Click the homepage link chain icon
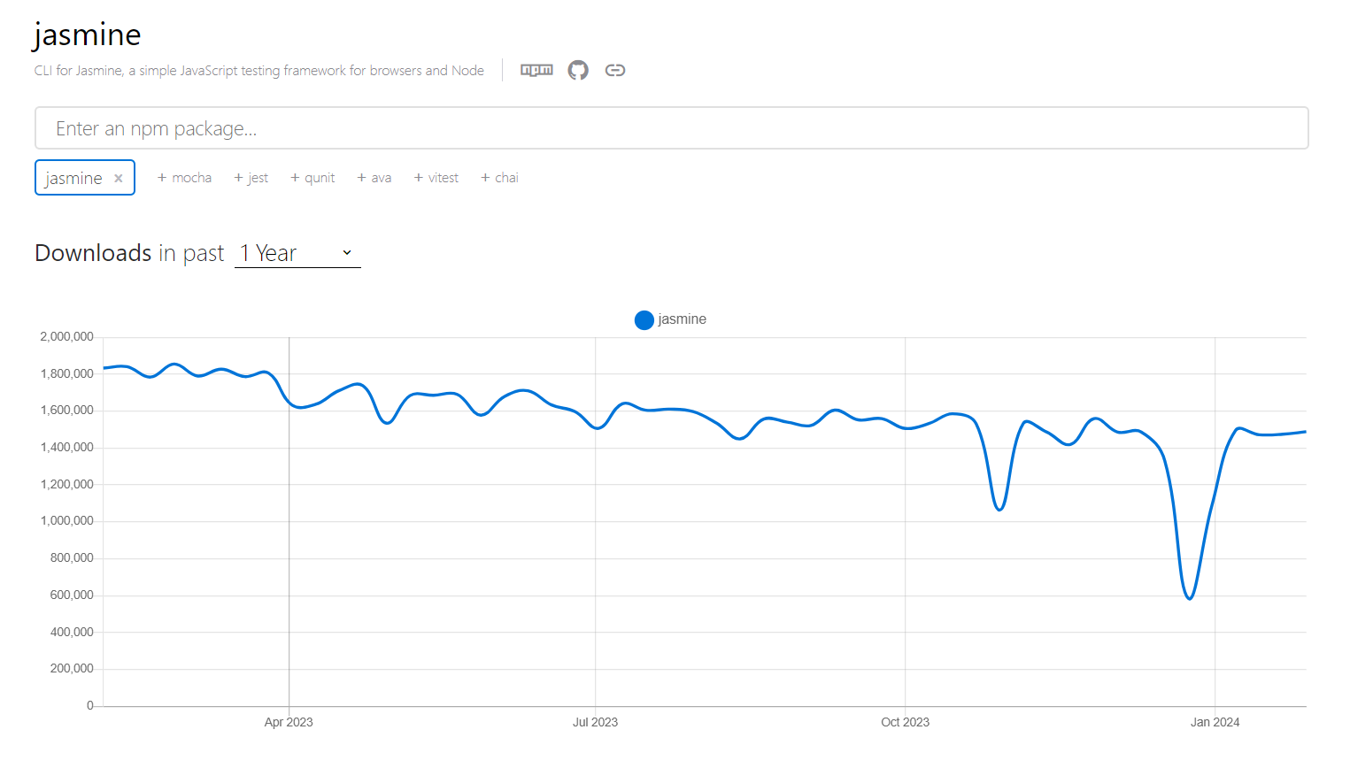1350x768 pixels. [x=615, y=70]
